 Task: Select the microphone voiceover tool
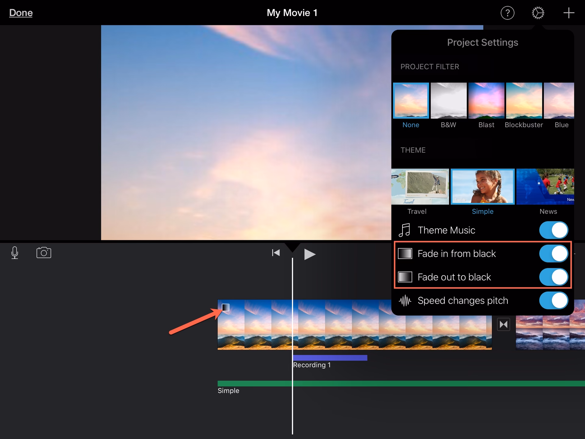pyautogui.click(x=15, y=253)
